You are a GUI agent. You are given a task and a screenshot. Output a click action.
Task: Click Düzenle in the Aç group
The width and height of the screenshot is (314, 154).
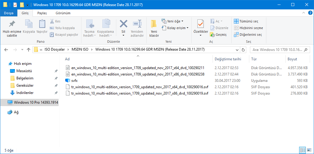click(219, 28)
